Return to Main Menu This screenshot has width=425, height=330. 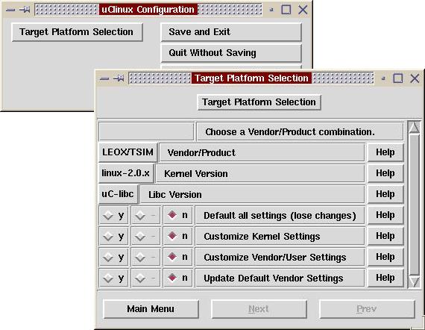tap(151, 309)
